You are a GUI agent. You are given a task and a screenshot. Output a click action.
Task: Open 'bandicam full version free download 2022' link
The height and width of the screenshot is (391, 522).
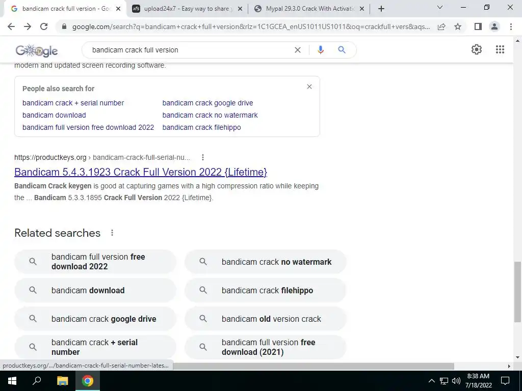tap(88, 127)
